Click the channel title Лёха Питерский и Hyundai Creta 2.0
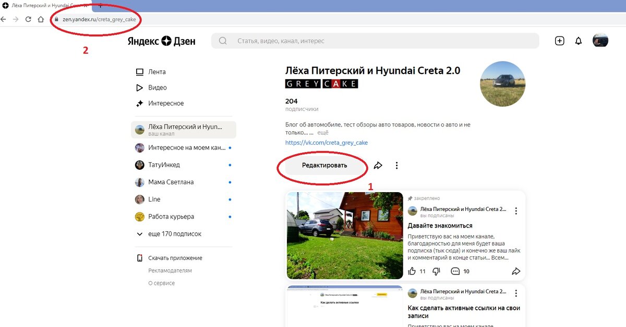 372,71
